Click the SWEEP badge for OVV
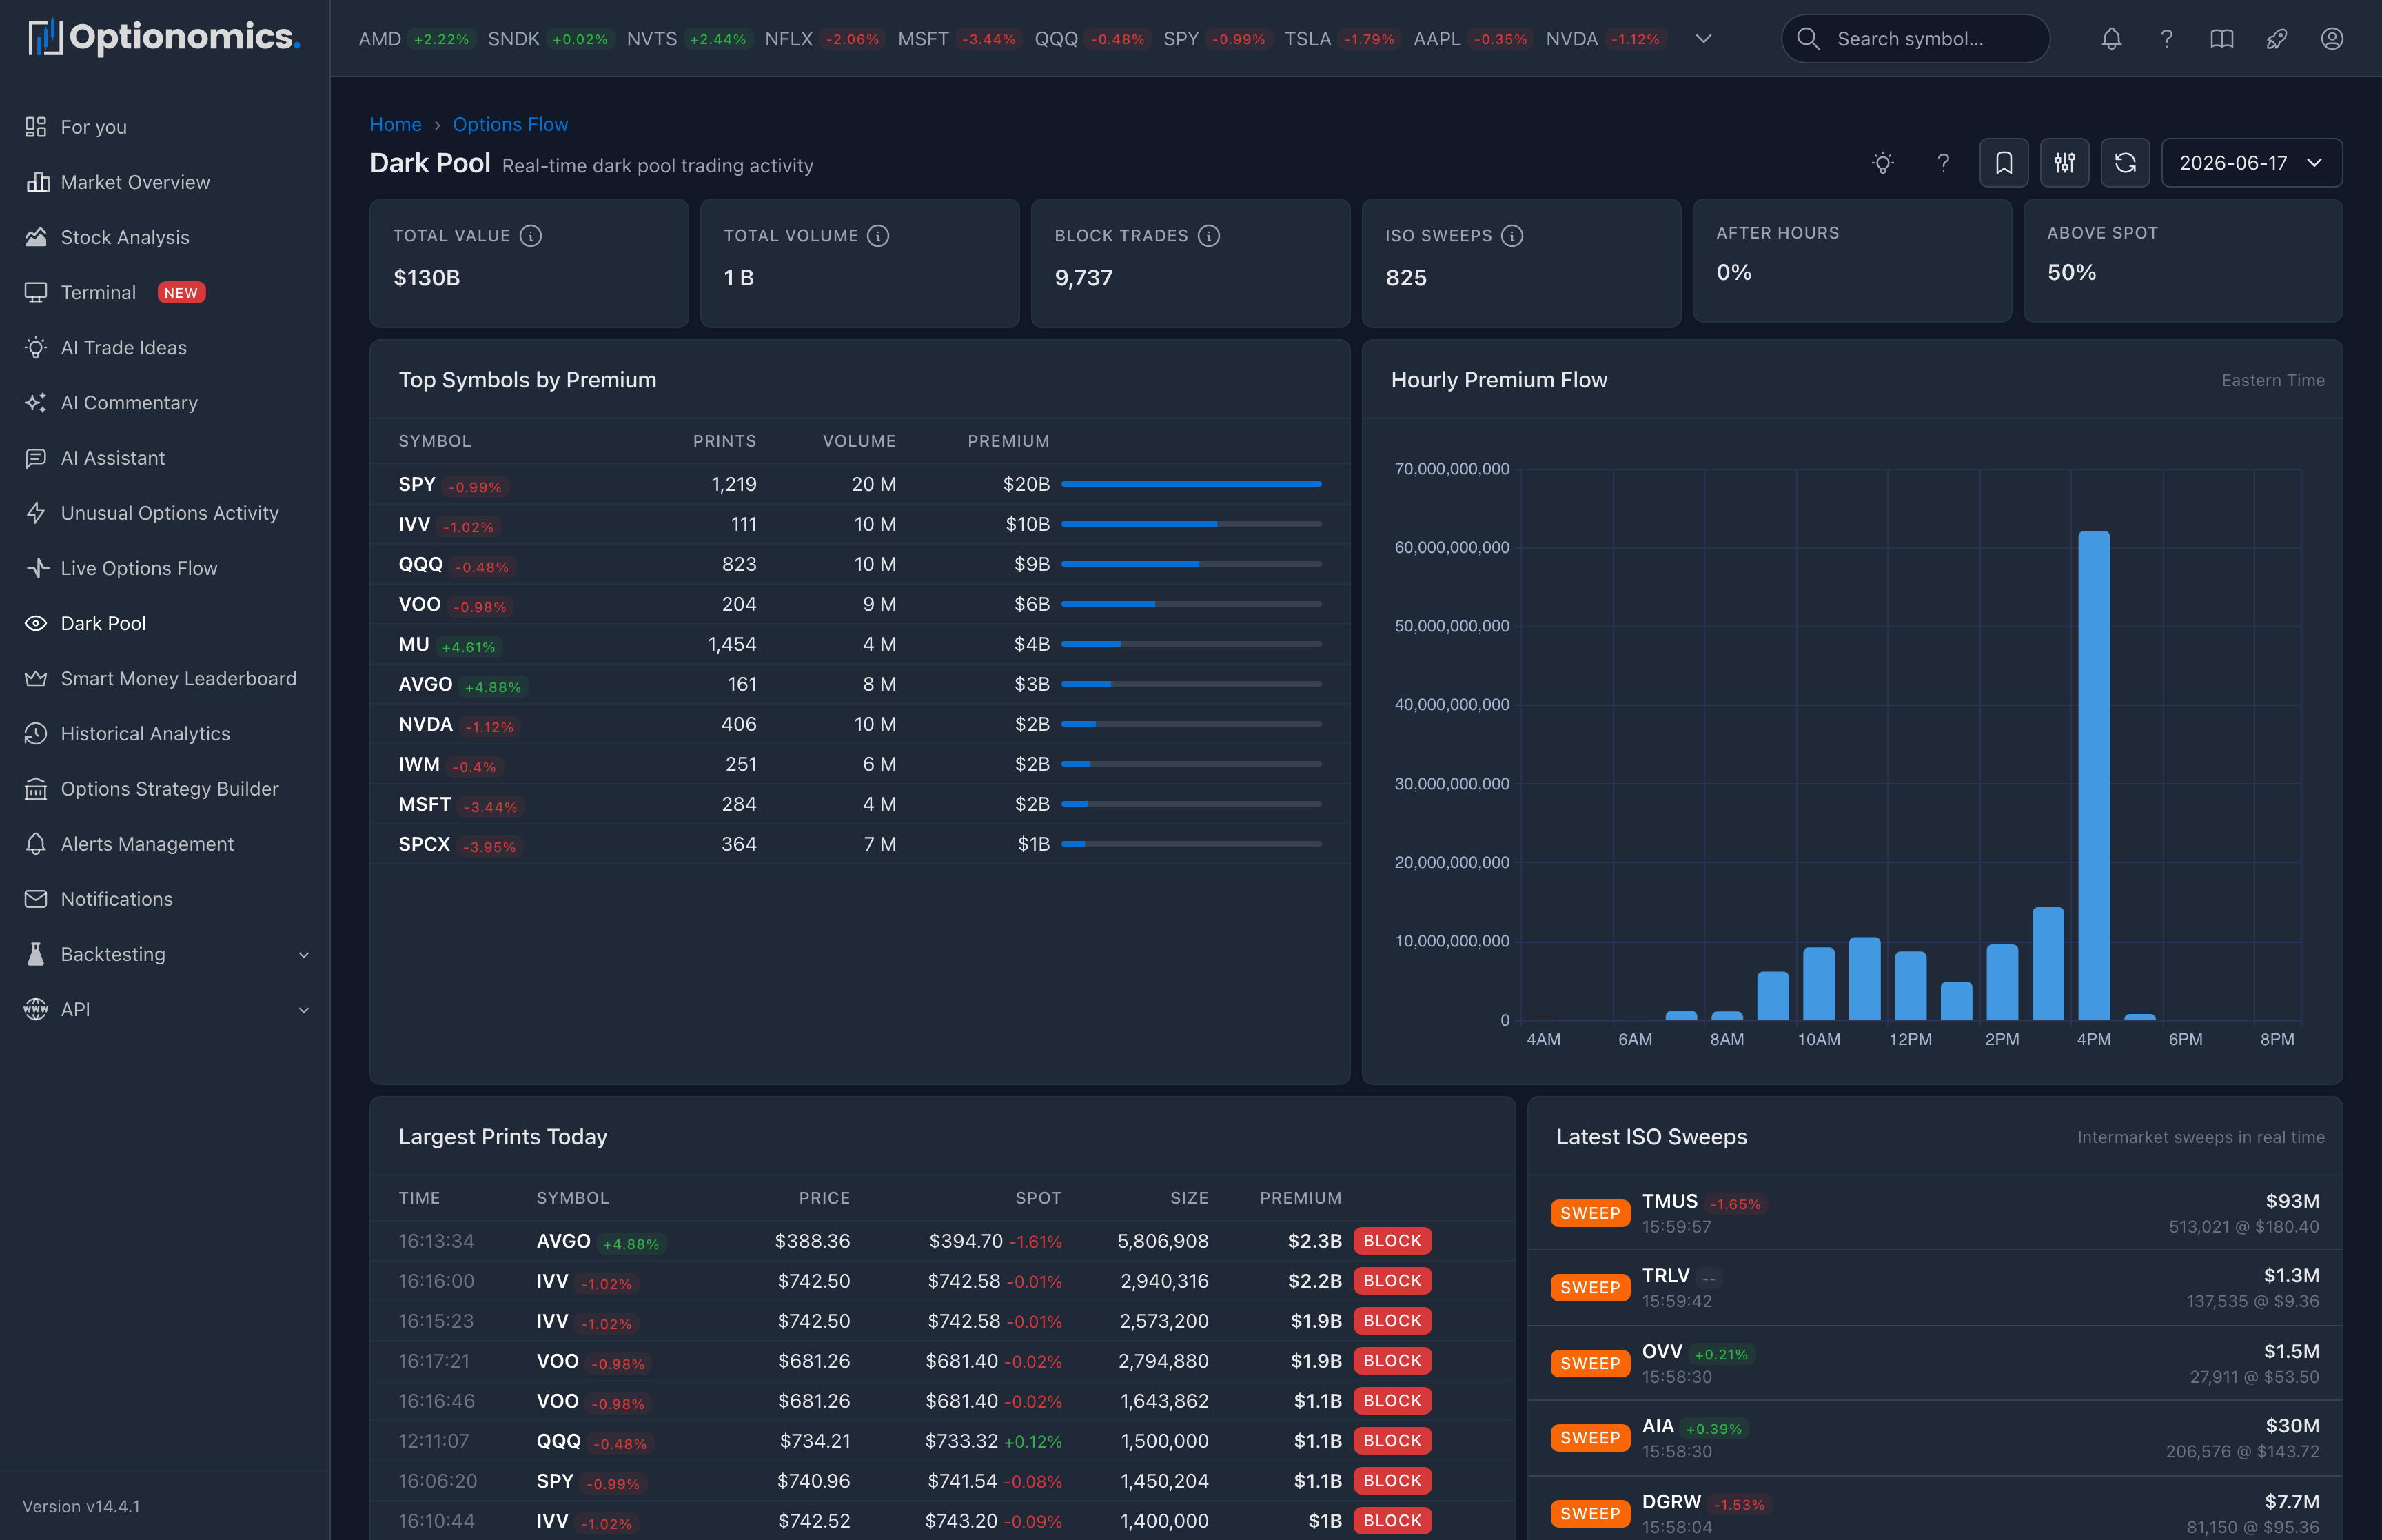Viewport: 2382px width, 1540px height. tap(1589, 1363)
